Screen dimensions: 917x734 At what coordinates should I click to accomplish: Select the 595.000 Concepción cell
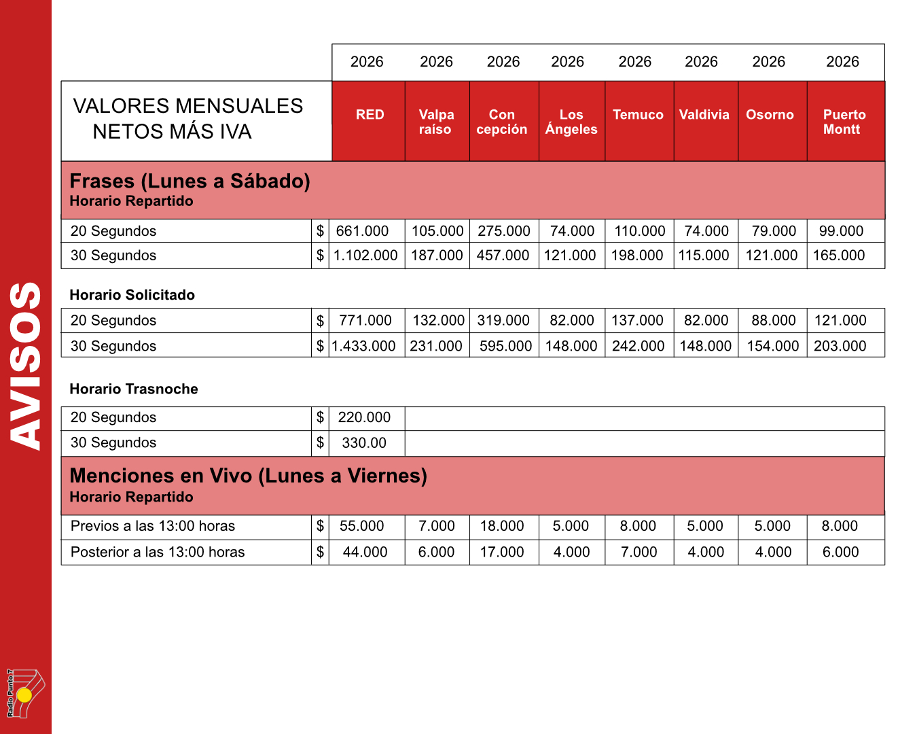coord(504,345)
